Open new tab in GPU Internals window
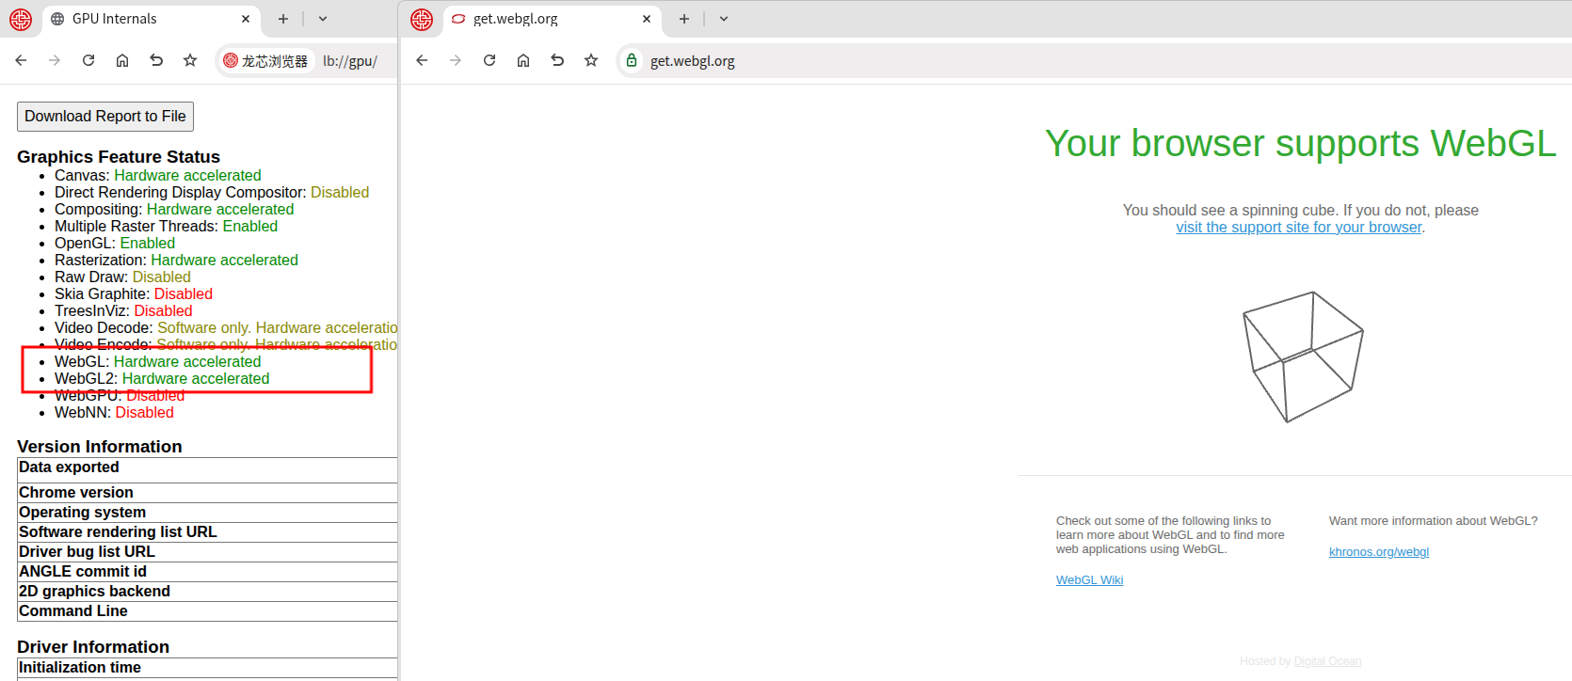Viewport: 1572px width, 681px height. 282,19
